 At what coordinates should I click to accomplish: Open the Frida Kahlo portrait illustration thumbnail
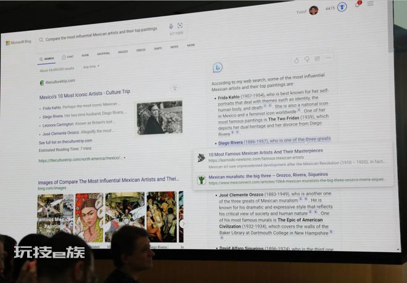point(89,217)
